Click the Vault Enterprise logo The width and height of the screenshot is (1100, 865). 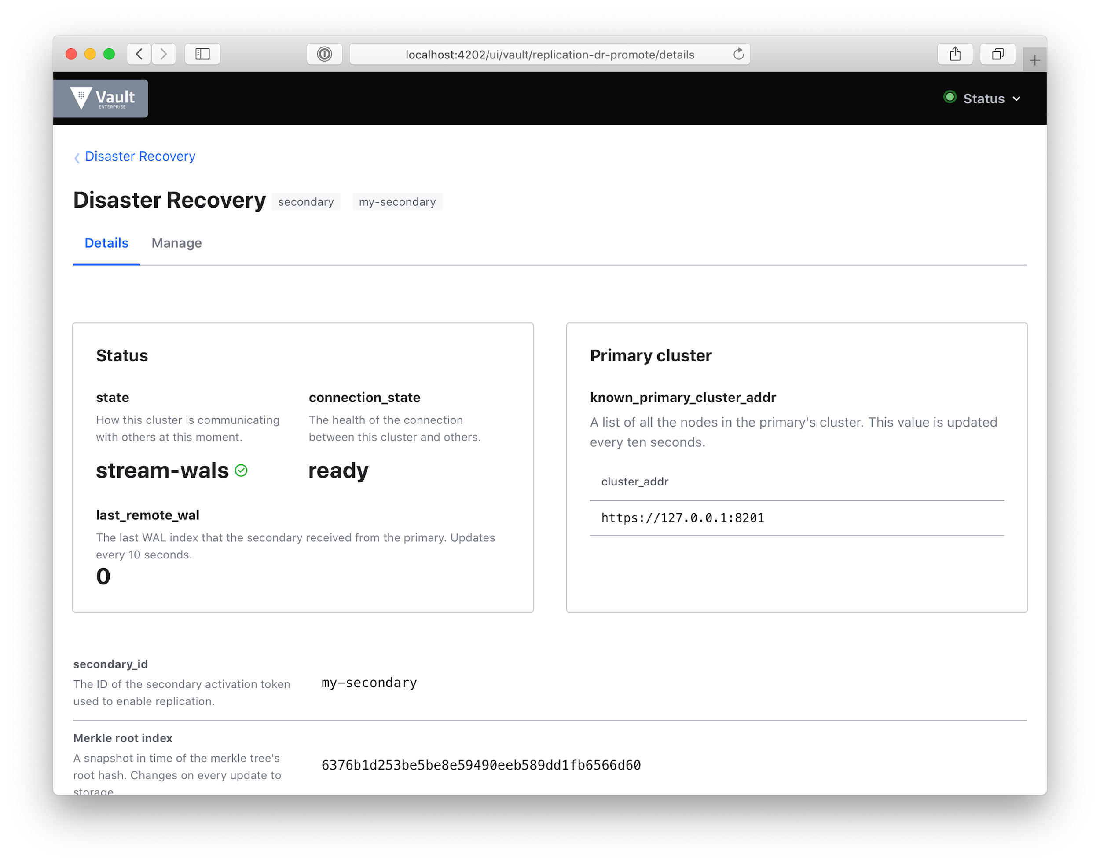pos(100,98)
